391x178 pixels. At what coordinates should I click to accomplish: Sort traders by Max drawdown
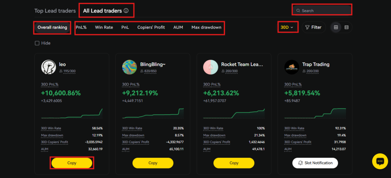coord(206,27)
